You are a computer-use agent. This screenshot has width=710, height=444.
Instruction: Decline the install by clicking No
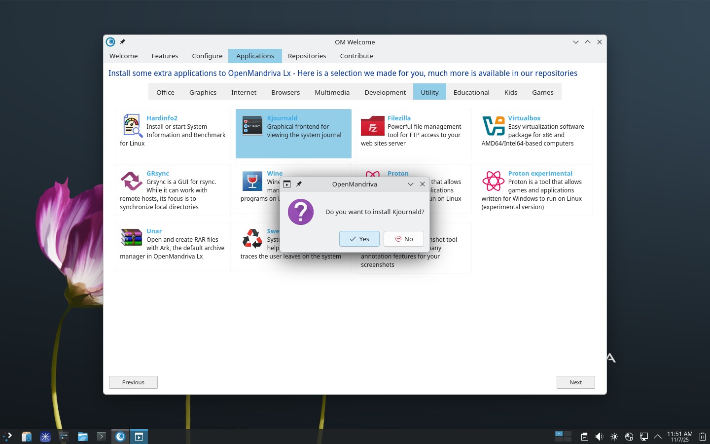tap(404, 239)
